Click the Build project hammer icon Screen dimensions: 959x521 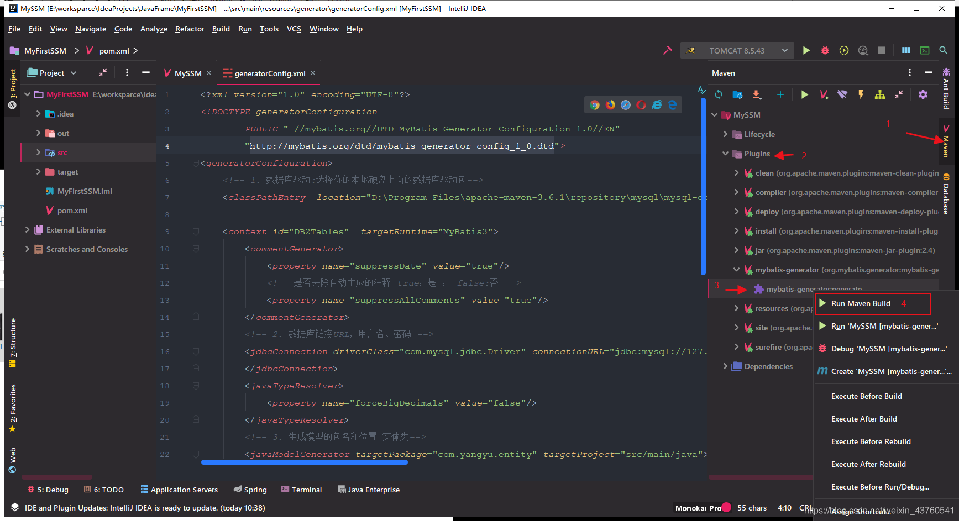[x=668, y=50]
